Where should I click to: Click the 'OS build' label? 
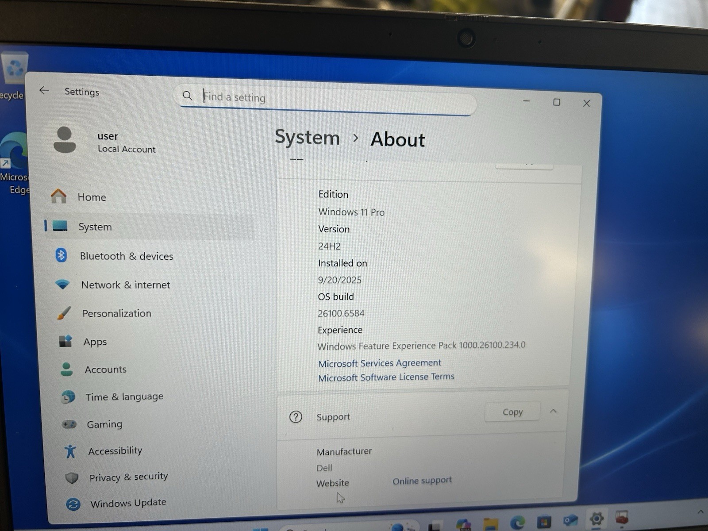pyautogui.click(x=336, y=296)
